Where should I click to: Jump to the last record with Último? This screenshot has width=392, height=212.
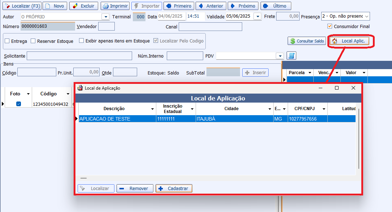[276, 6]
